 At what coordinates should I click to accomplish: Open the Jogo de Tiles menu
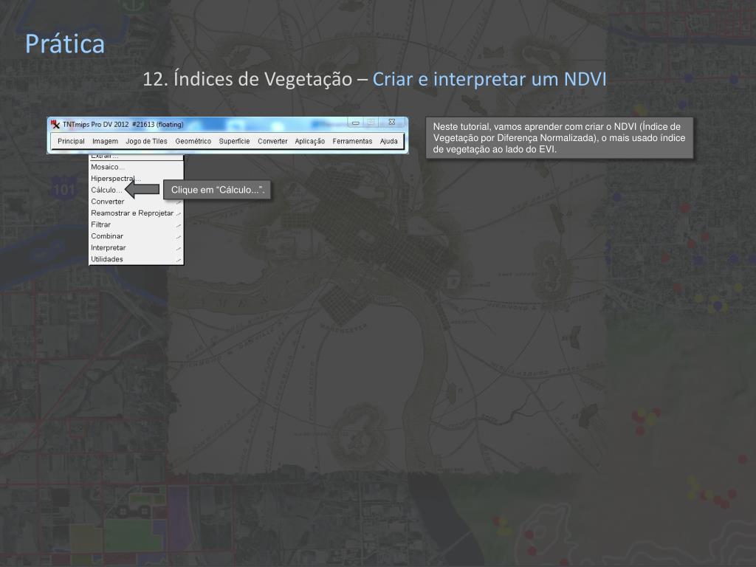[x=147, y=141]
